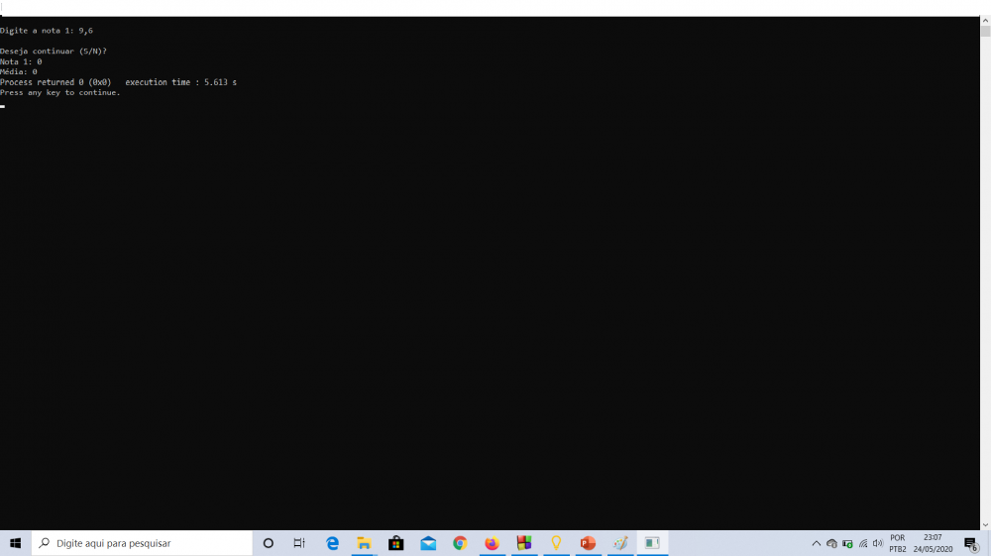Open File Explorer from the taskbar
The width and height of the screenshot is (991, 556).
pyautogui.click(x=364, y=543)
